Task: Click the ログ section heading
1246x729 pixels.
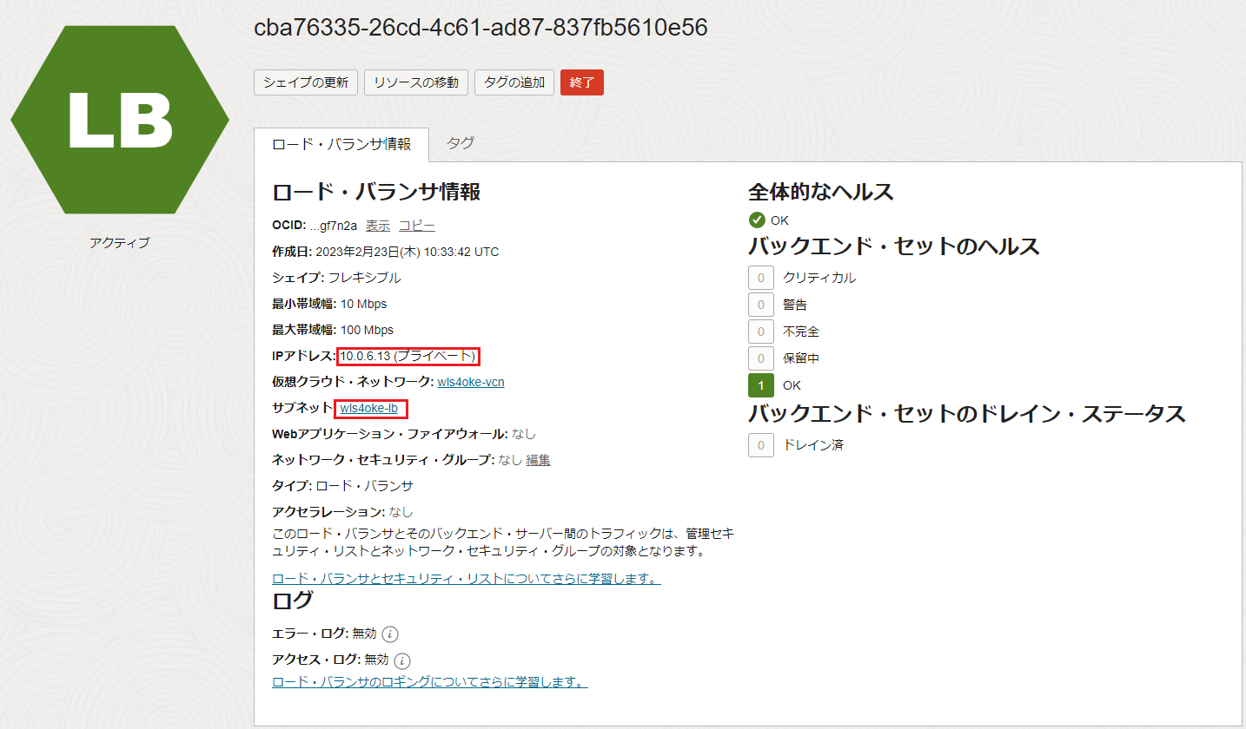Action: pyautogui.click(x=293, y=600)
